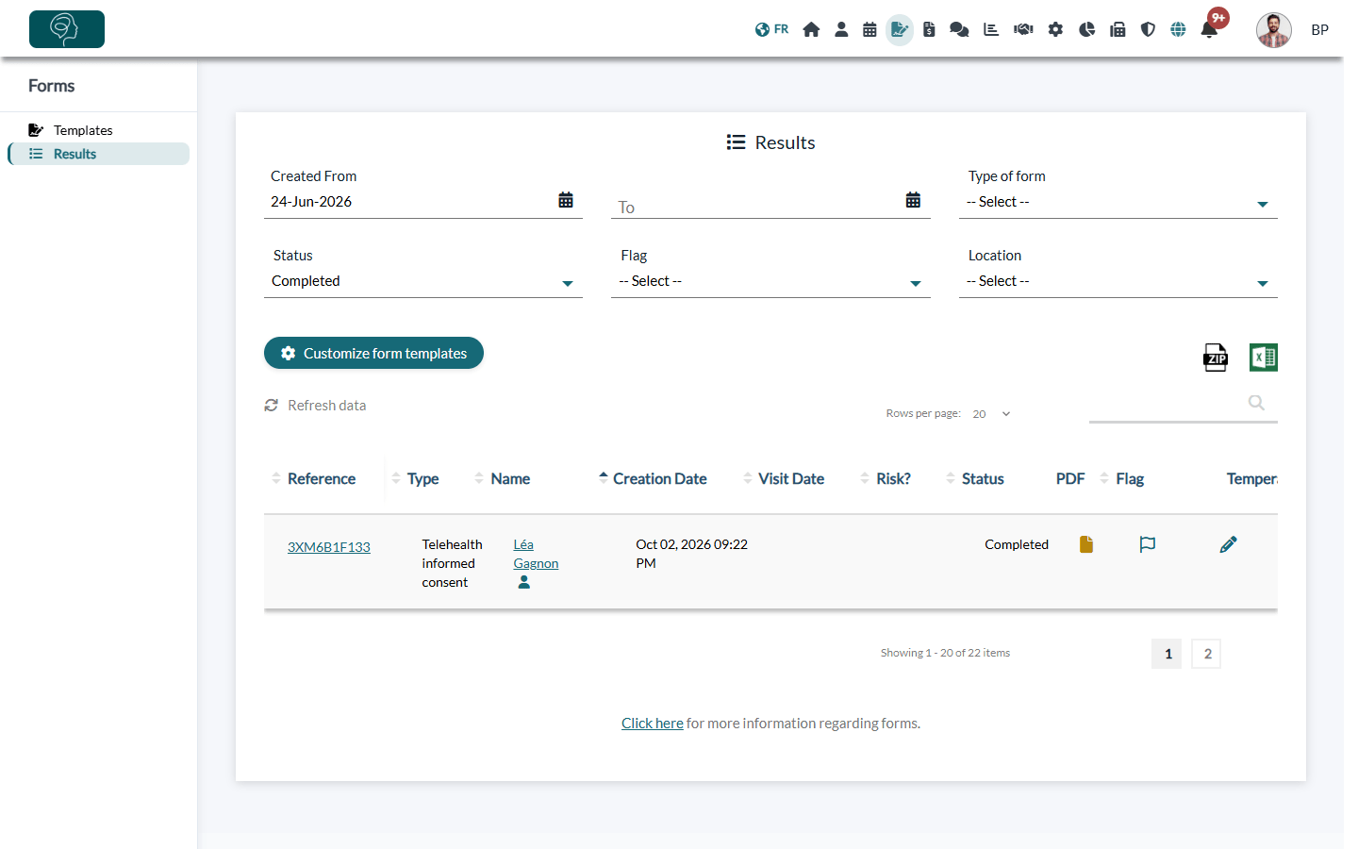Expand the Status dropdown showing Completed
1358x849 pixels.
[x=423, y=281]
